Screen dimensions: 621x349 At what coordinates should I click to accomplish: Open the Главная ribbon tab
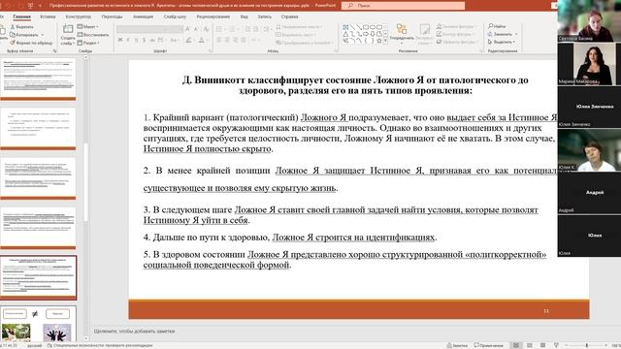coord(21,16)
